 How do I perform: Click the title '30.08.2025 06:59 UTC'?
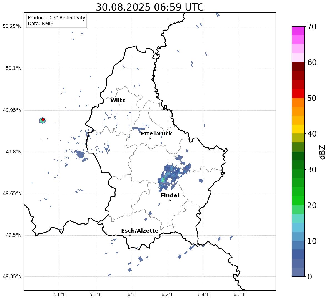(149, 7)
